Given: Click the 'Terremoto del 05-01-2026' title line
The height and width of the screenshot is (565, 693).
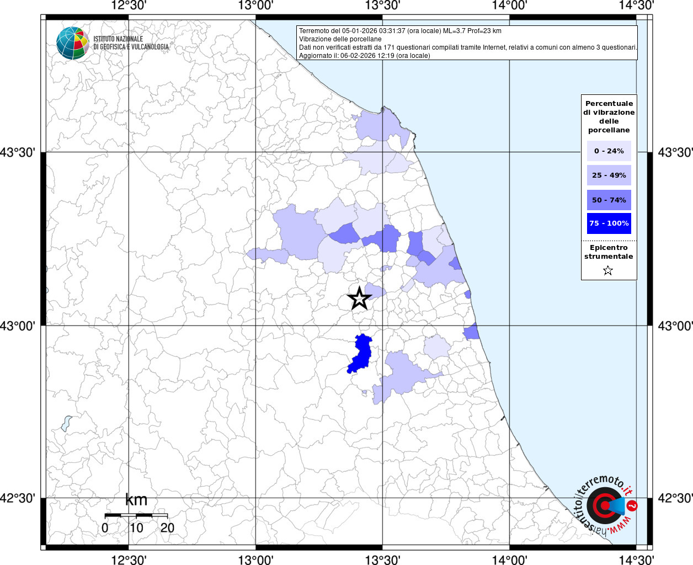Looking at the screenshot, I should (x=400, y=31).
